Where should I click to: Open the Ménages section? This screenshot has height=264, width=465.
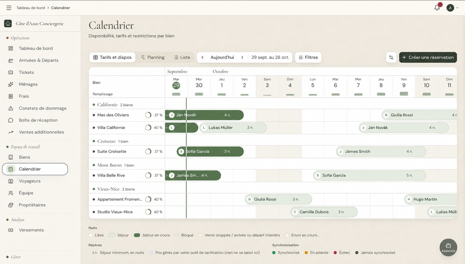click(28, 84)
